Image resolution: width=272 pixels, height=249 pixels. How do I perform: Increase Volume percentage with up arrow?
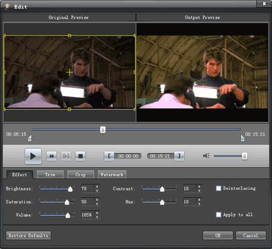coord(97,213)
